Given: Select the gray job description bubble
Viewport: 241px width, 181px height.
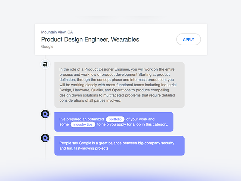Looking at the screenshot, I should [119, 85].
